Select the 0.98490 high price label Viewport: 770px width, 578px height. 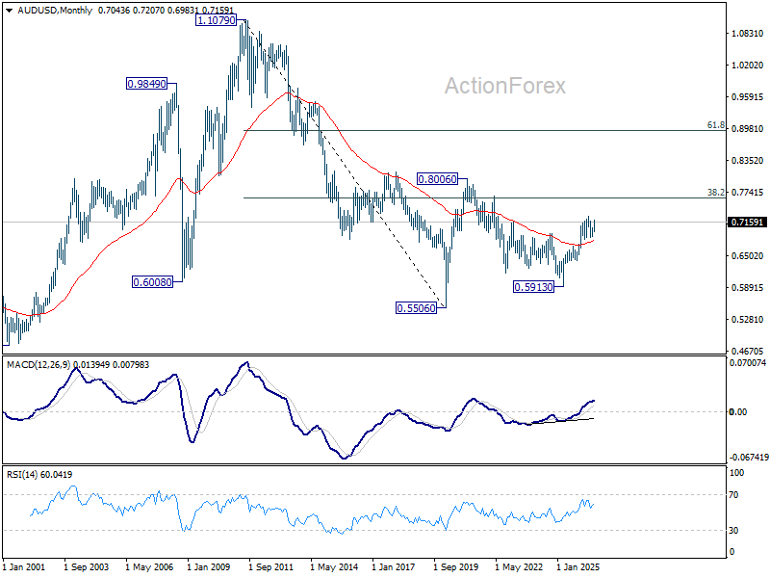(x=147, y=84)
